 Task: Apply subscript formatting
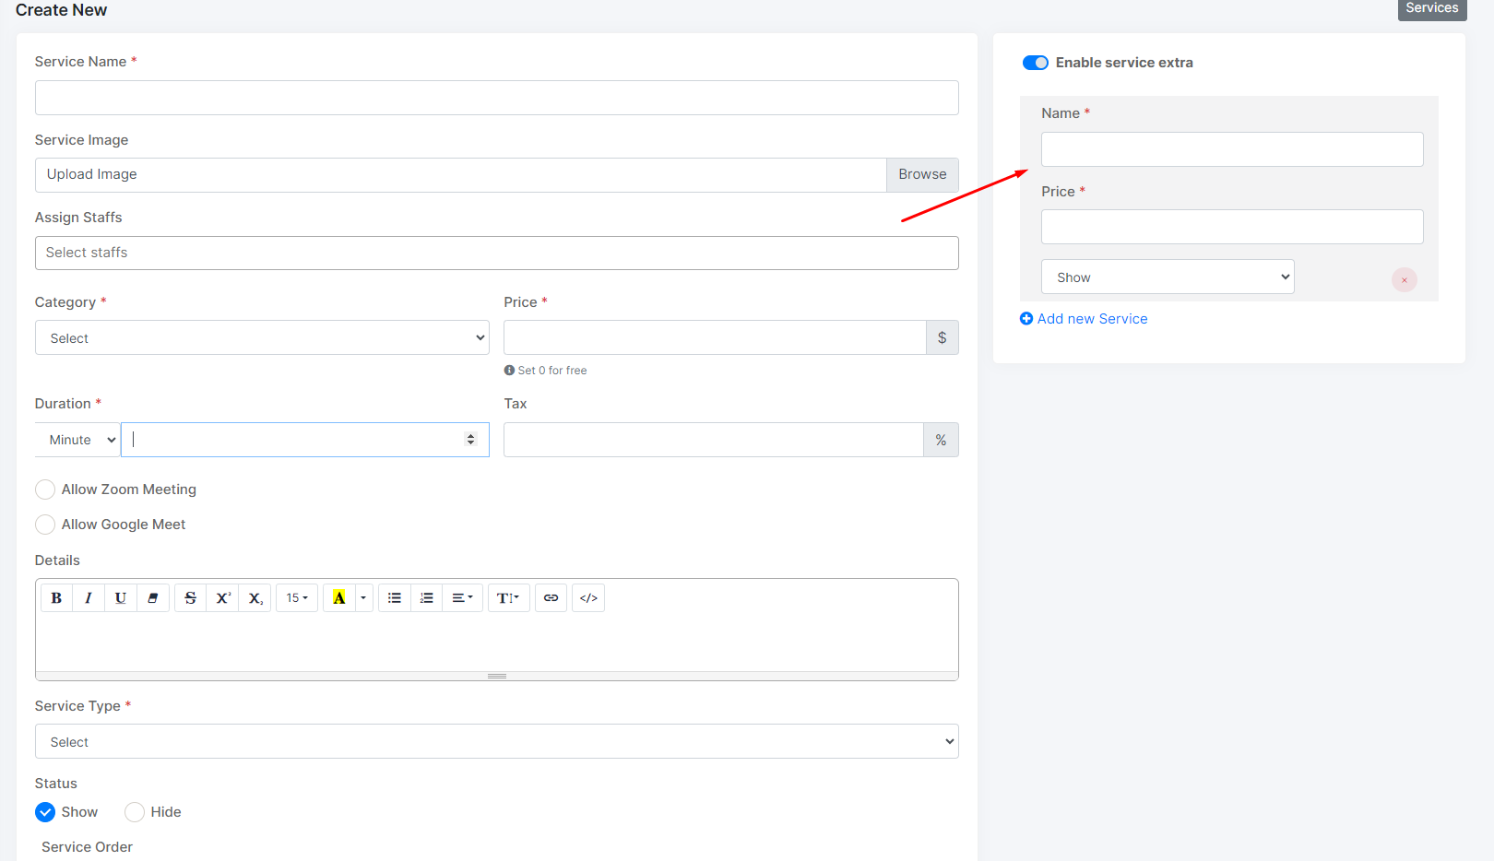click(255, 598)
